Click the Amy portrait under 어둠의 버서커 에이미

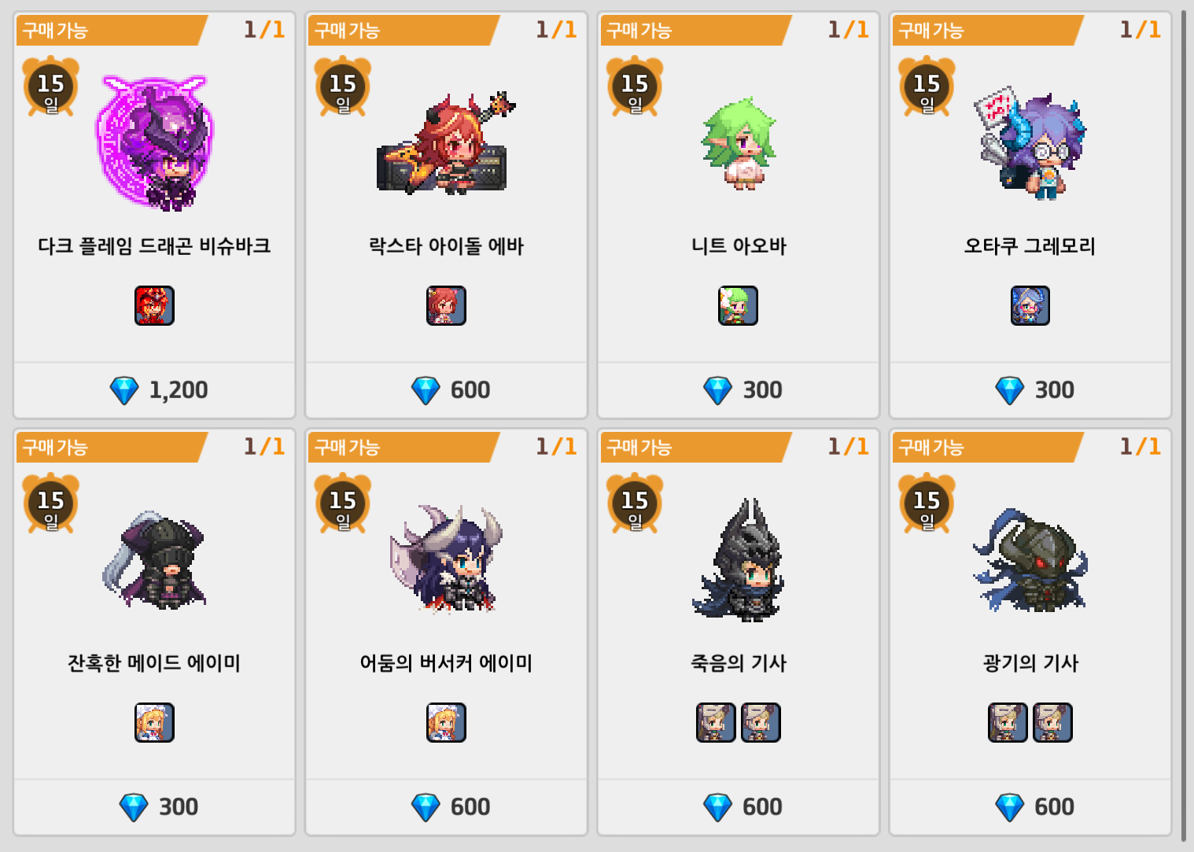tap(446, 722)
